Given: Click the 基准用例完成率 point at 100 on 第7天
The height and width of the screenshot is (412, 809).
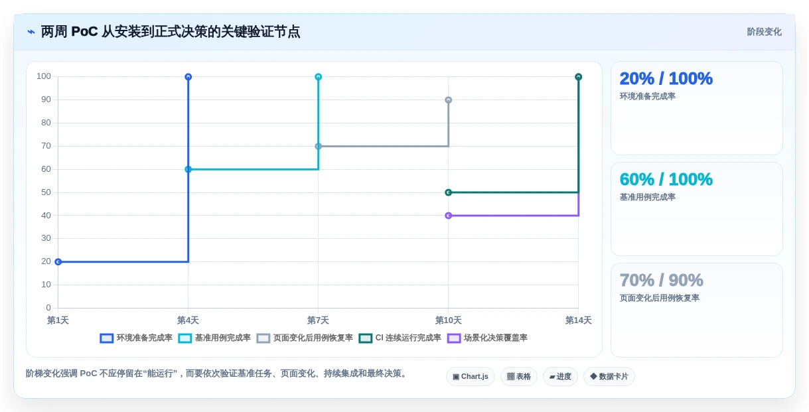Looking at the screenshot, I should (x=319, y=77).
